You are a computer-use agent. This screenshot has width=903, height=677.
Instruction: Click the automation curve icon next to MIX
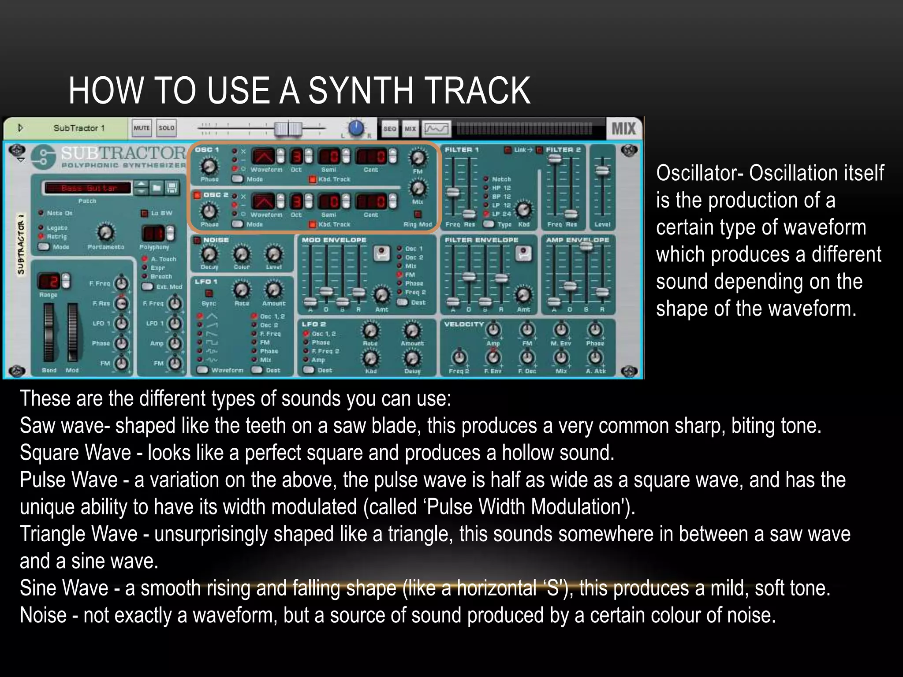point(437,129)
